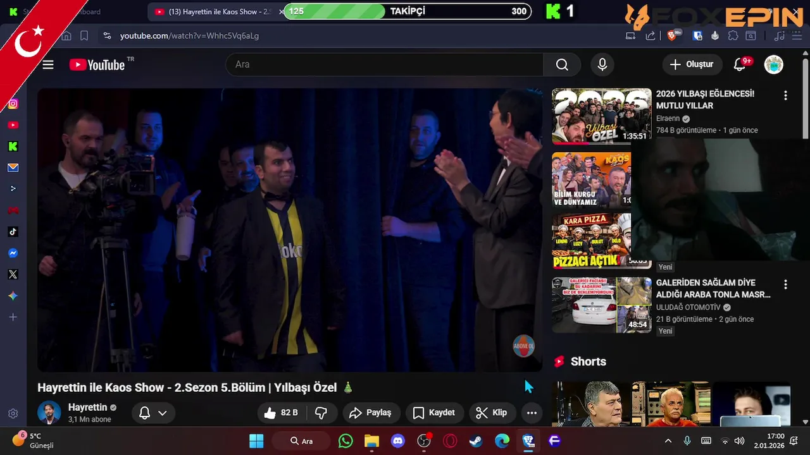Screen dimensions: 810x455
Task: Open the 2026 Yılbaşı Özel video thumbnail
Action: click(601, 116)
